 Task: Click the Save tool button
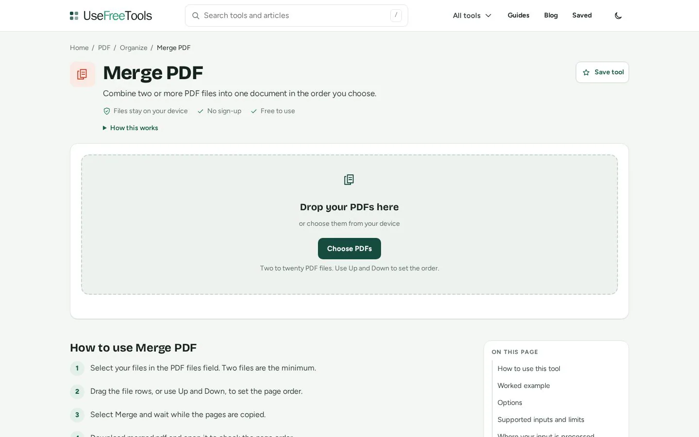[602, 72]
